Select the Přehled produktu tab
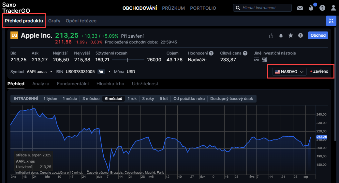The width and height of the screenshot is (339, 183). point(24,21)
